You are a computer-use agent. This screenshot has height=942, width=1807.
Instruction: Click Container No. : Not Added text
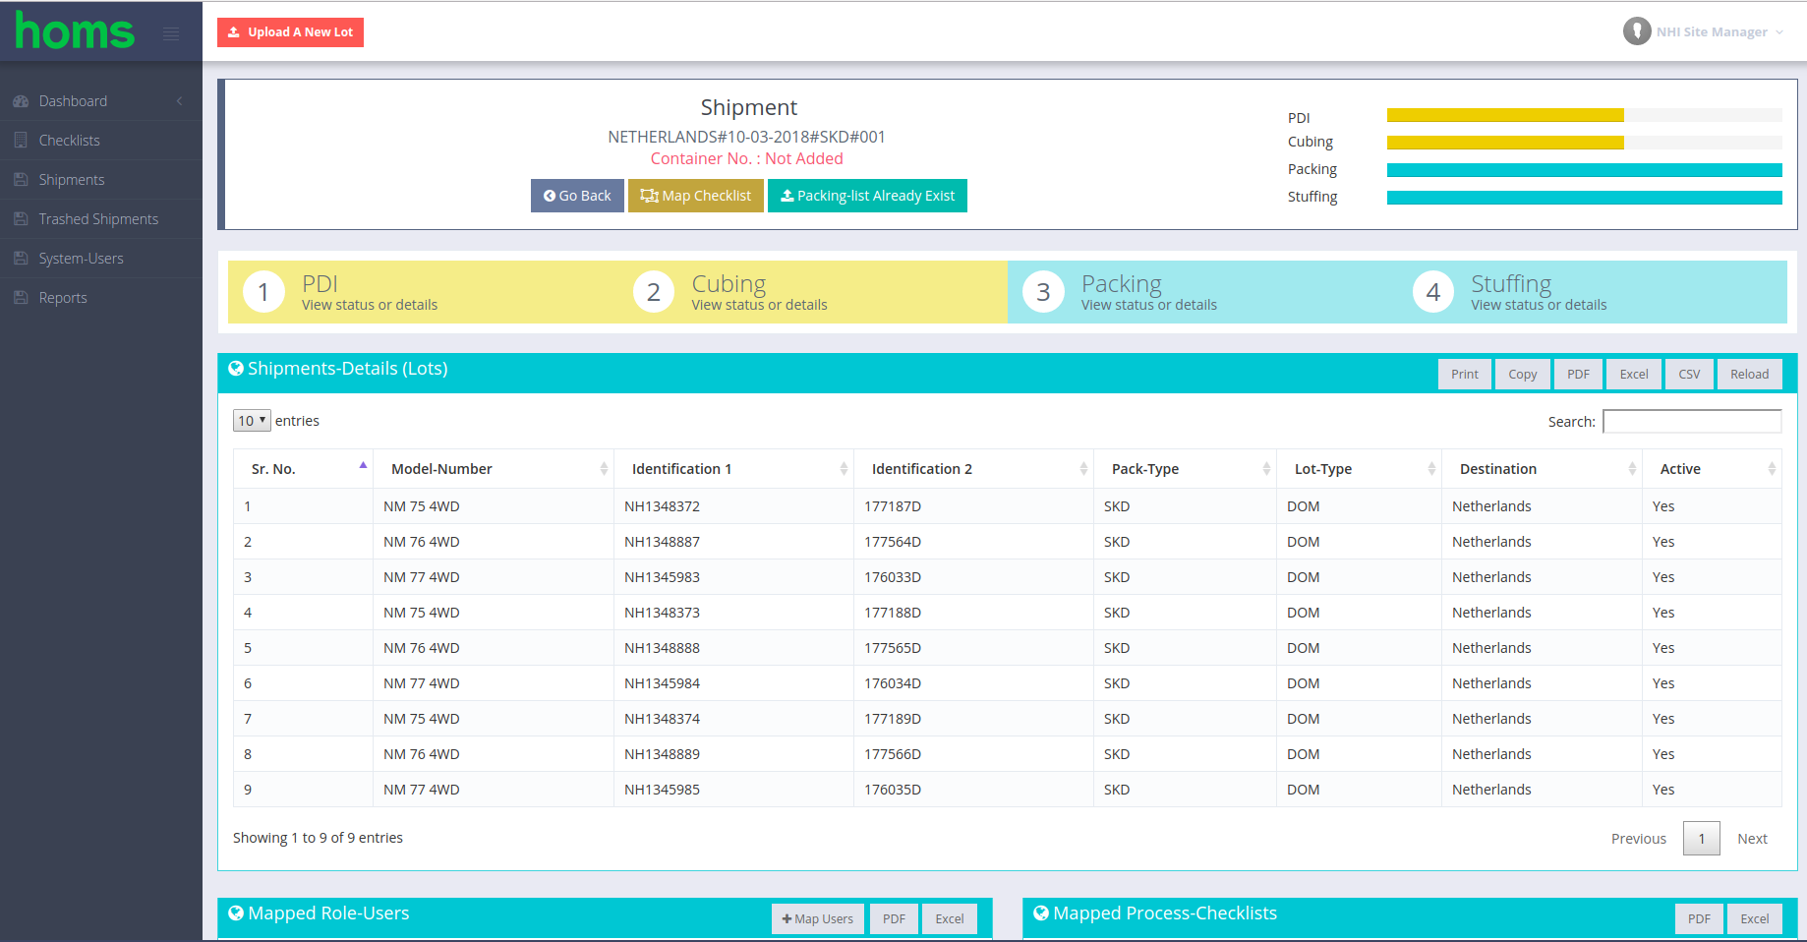[746, 158]
